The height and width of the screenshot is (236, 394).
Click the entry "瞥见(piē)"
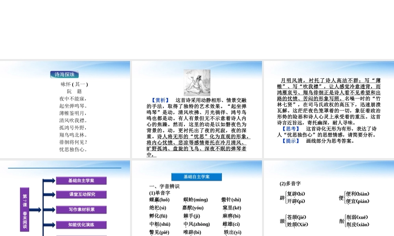pos(159,232)
